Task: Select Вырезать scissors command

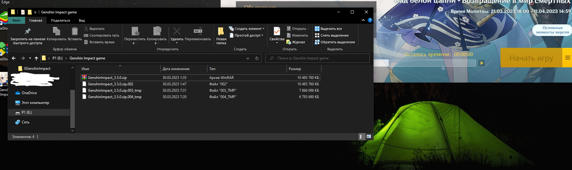Action: coord(94,29)
